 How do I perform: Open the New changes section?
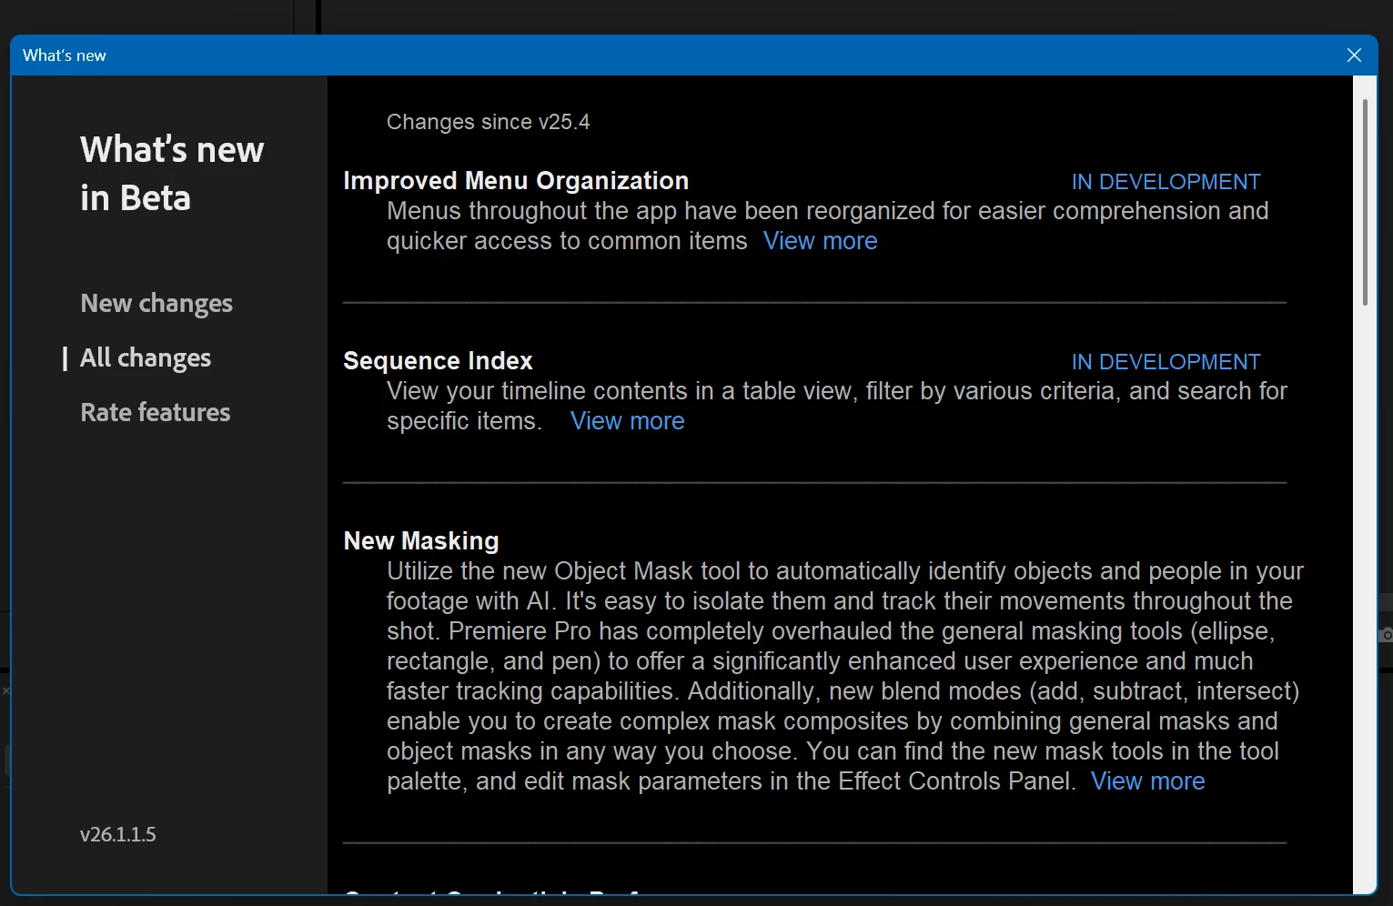click(x=156, y=304)
